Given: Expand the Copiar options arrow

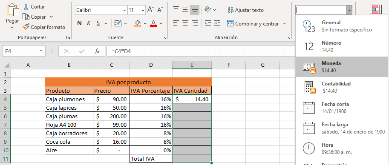Looking at the screenshot, I should click(x=52, y=17).
